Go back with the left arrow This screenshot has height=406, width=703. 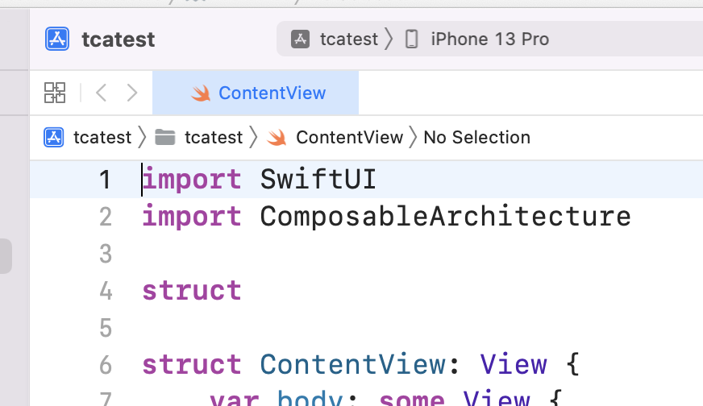102,93
